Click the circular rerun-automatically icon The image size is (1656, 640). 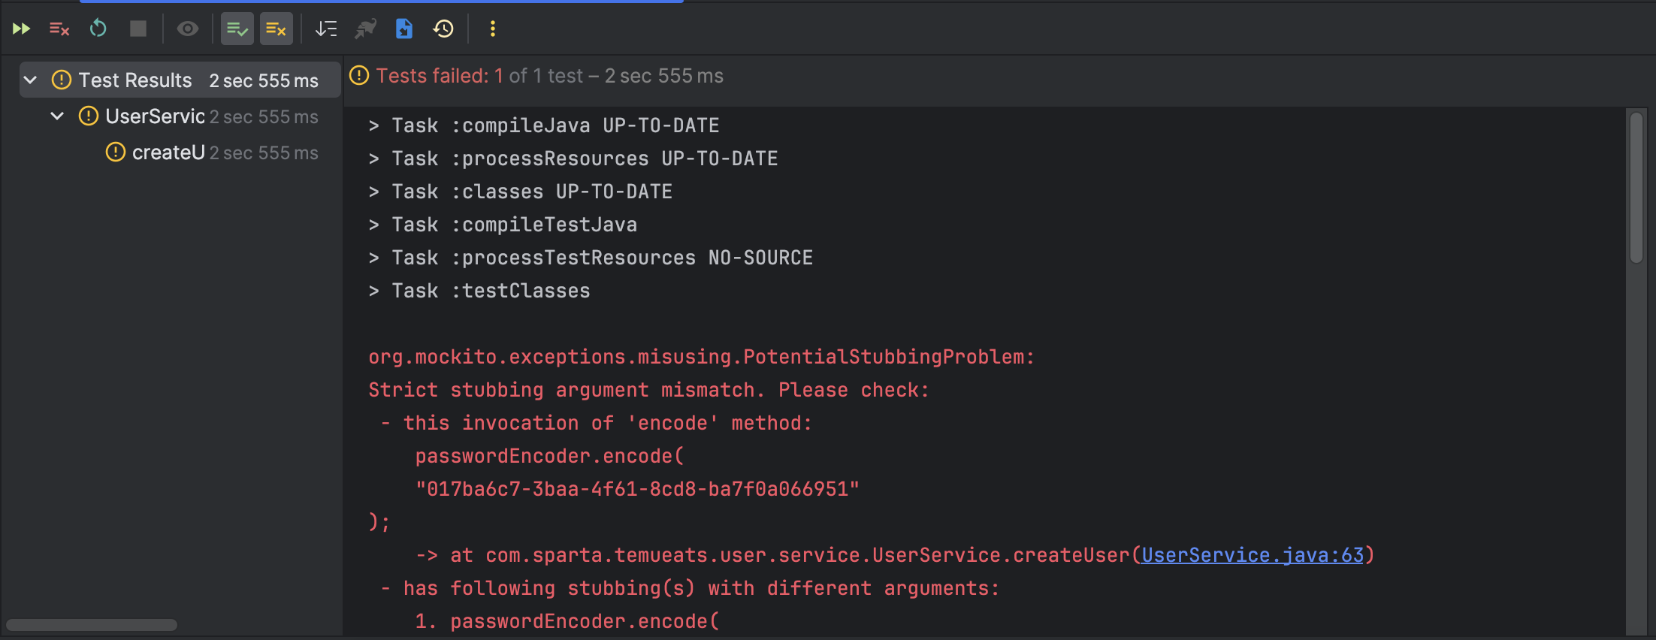click(98, 29)
